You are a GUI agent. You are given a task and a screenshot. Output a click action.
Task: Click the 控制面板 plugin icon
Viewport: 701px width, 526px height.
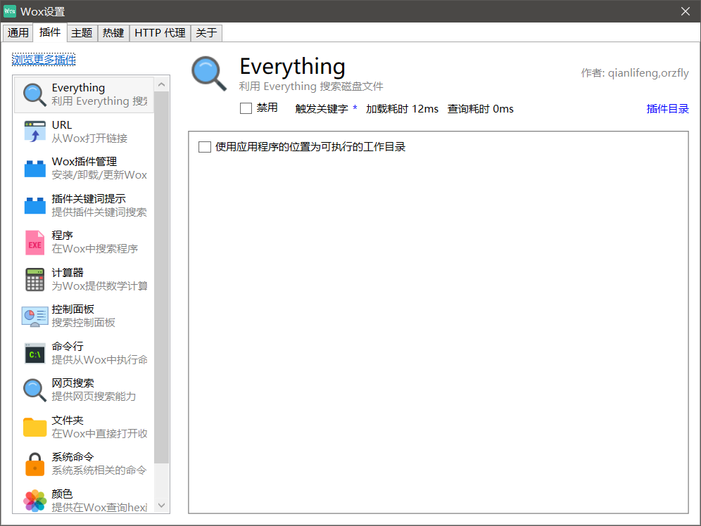tap(34, 316)
